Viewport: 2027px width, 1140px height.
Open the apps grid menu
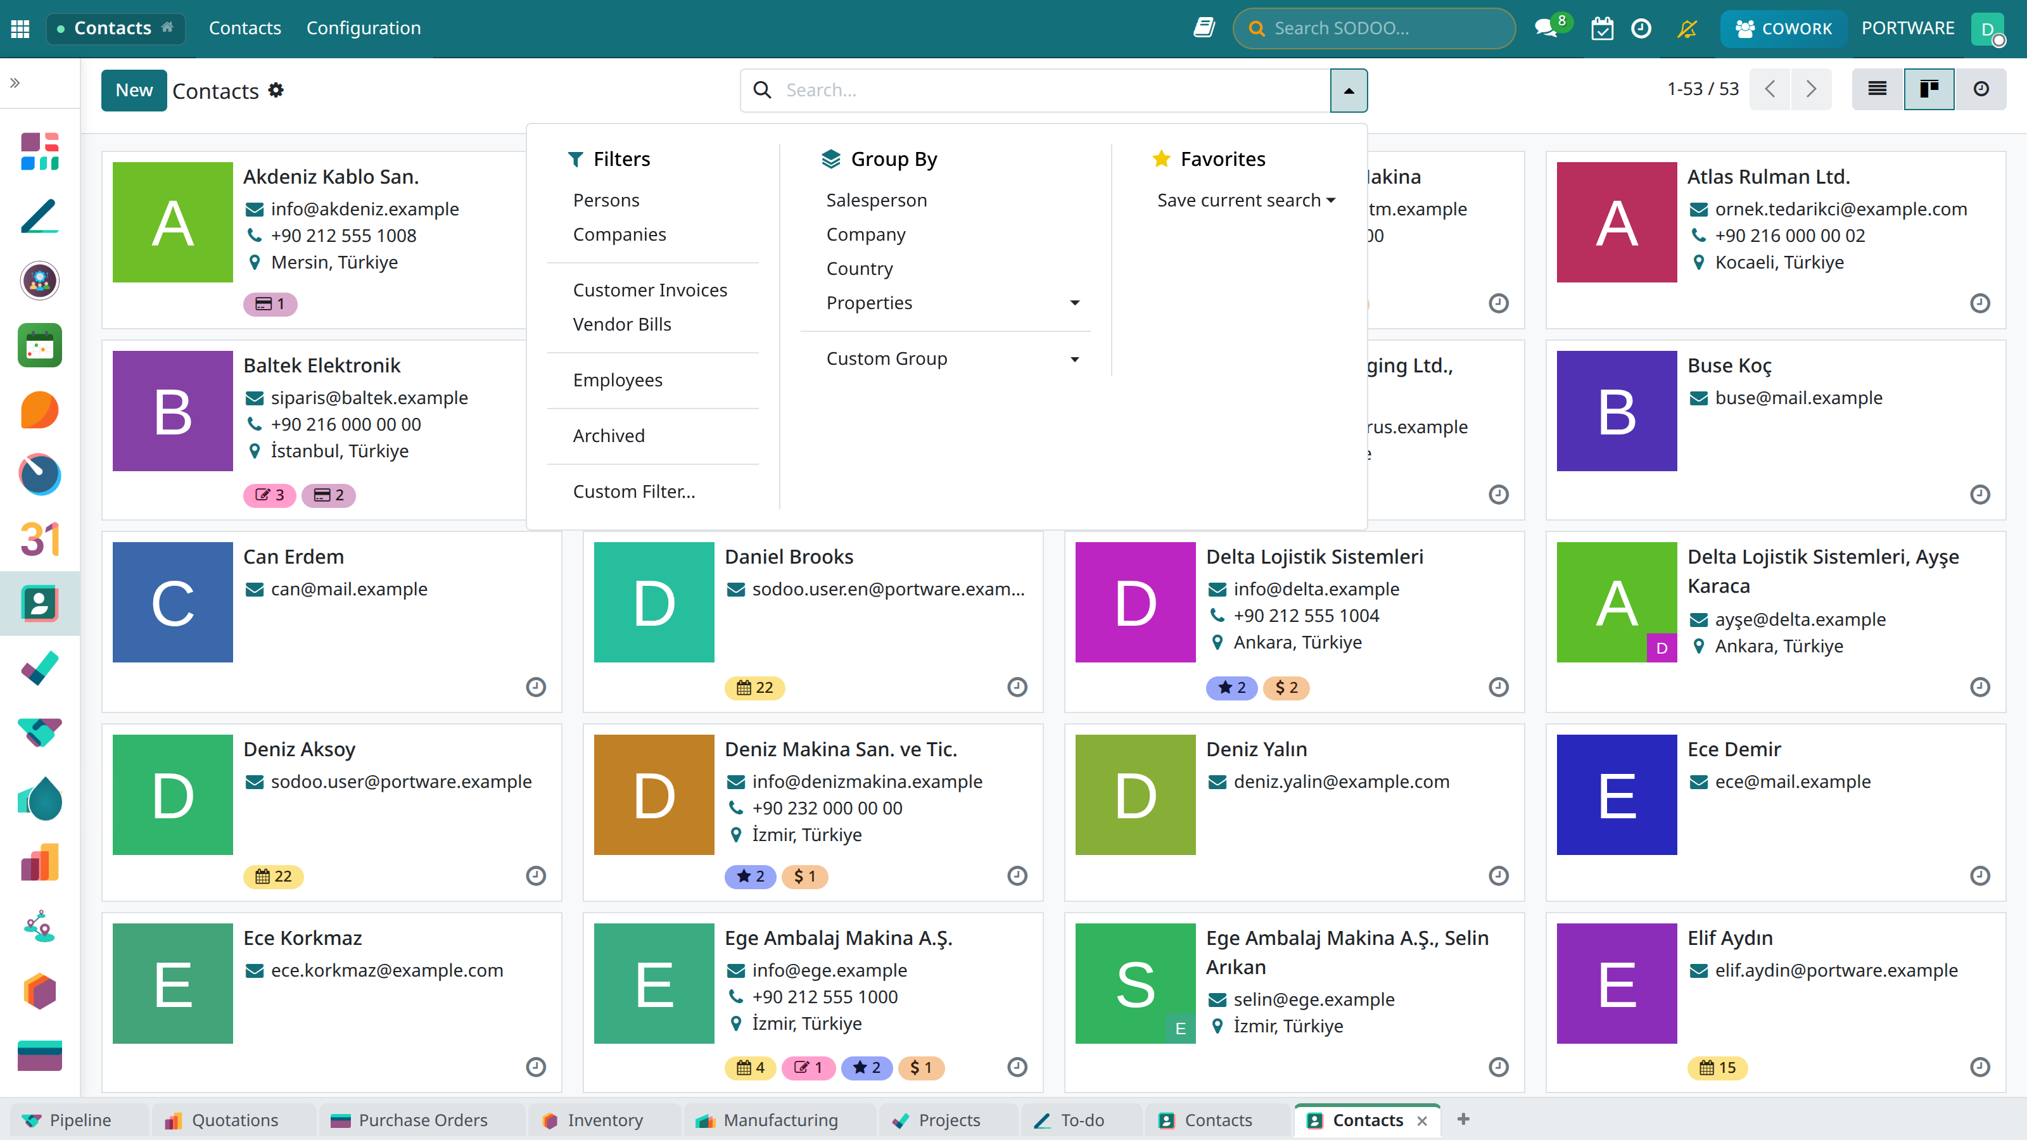click(20, 28)
